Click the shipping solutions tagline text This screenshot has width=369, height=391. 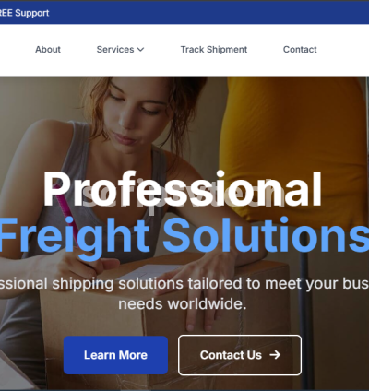click(184, 284)
